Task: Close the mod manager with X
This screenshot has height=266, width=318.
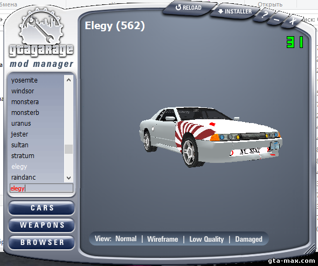Action: point(292,21)
